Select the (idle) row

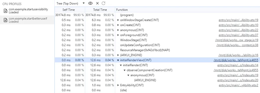[157, 90]
